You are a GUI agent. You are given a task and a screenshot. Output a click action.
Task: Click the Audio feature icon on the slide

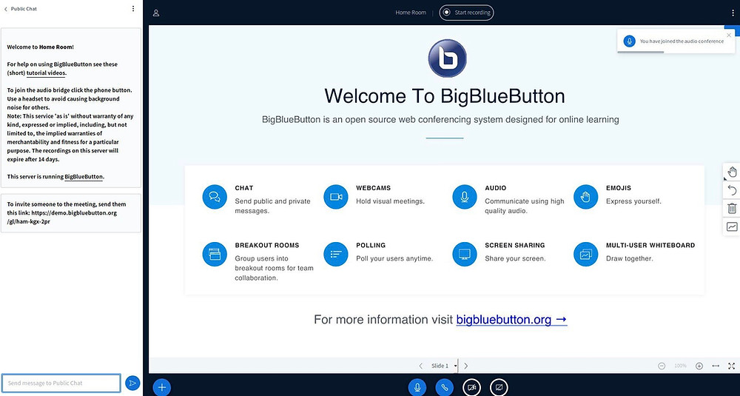point(465,197)
